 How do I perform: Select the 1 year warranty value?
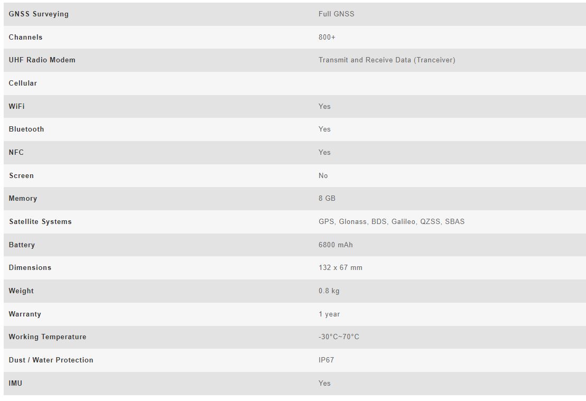[329, 314]
